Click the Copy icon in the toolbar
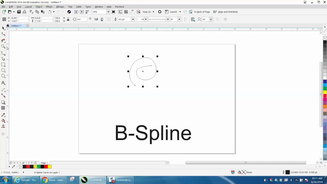Image resolution: width=327 pixels, height=184 pixels. coord(37,12)
